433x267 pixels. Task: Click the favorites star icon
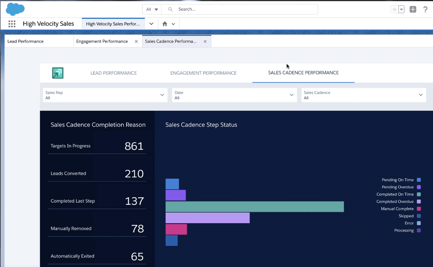pos(394,9)
